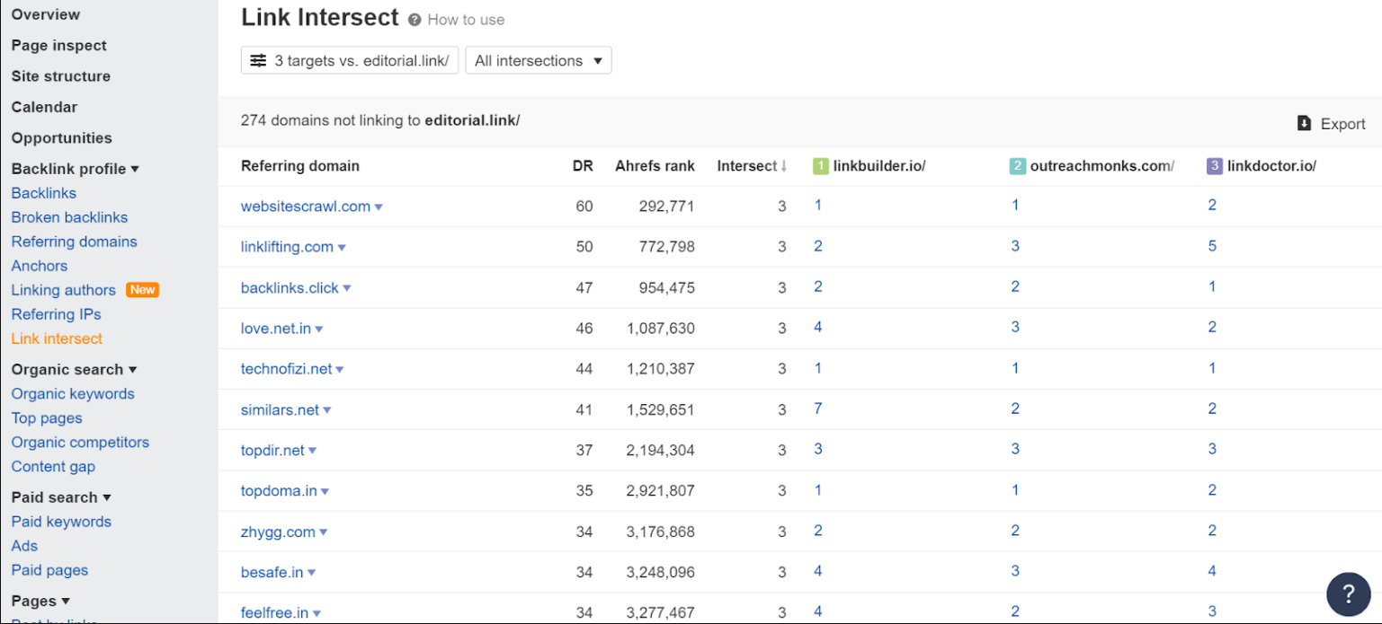Viewport: 1382px width, 624px height.
Task: Expand the zhygg.com domain arrow
Action: pyautogui.click(x=324, y=532)
